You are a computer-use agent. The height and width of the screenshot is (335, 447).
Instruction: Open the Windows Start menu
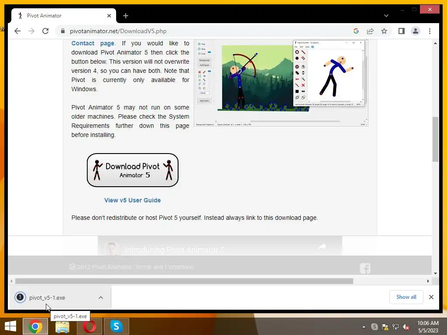click(10, 326)
